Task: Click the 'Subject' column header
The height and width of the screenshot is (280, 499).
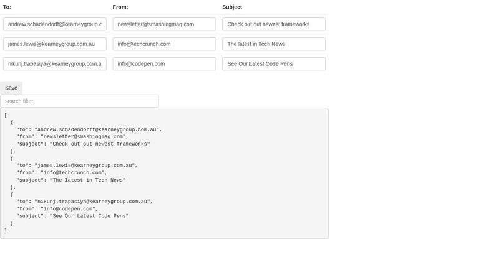Action: (x=232, y=7)
